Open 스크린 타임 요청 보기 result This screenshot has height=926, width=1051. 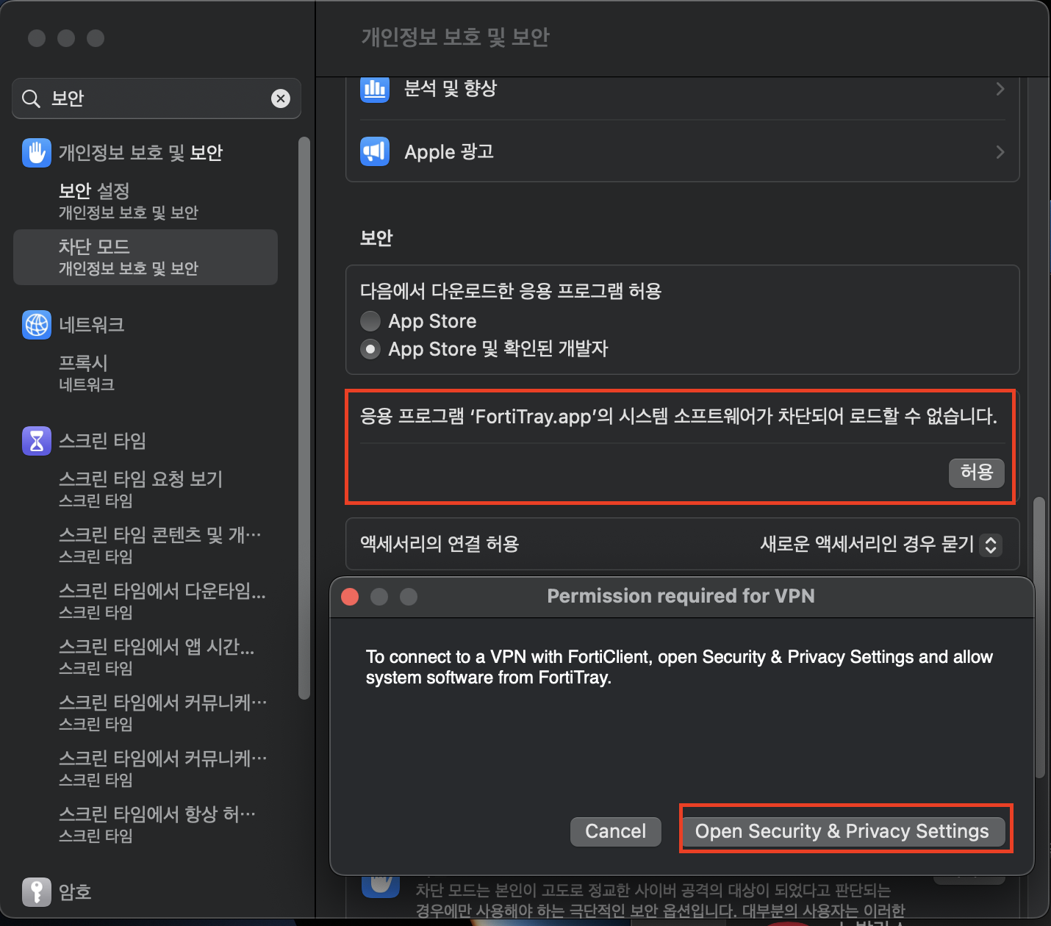tap(146, 489)
